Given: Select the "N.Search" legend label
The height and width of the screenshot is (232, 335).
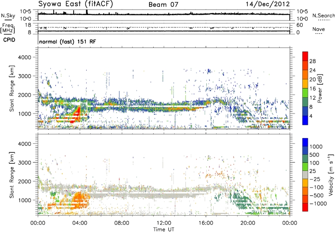Looking at the screenshot, I should click(x=323, y=15).
